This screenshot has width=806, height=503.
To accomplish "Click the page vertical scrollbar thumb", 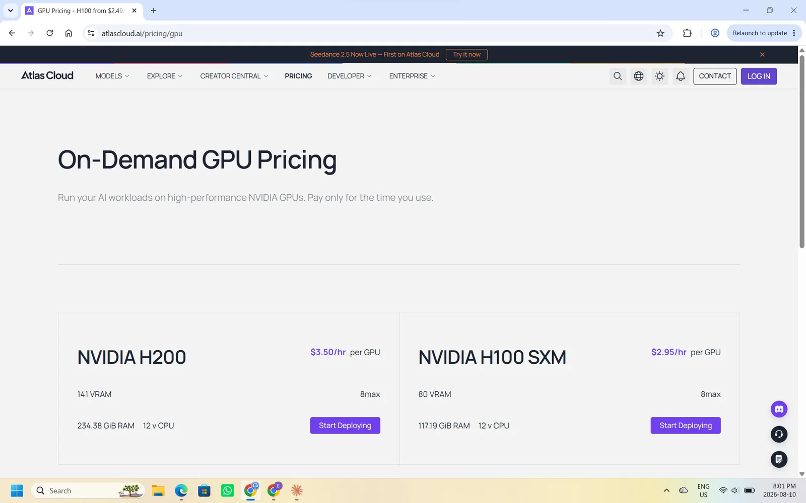I will pos(802,151).
